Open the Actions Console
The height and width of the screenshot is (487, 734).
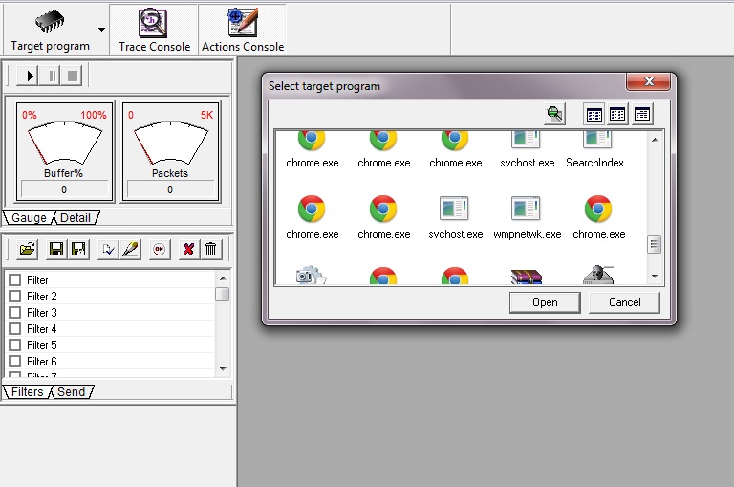tap(243, 30)
